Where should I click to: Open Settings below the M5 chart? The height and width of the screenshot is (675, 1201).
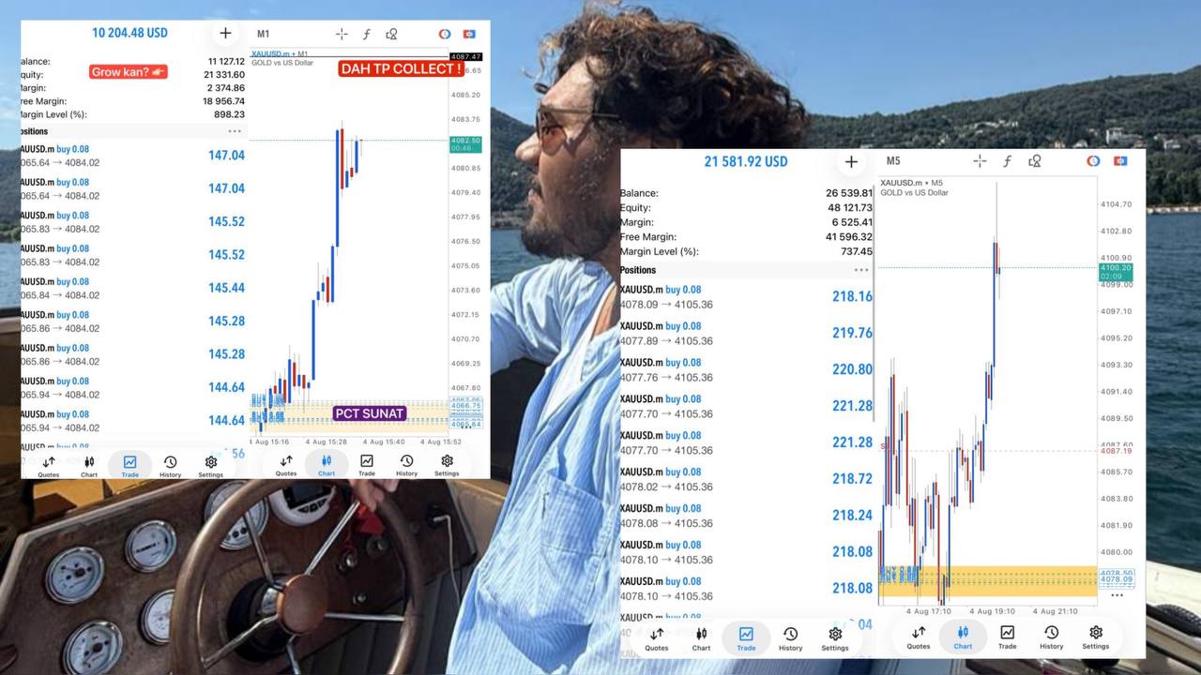[x=1096, y=637]
